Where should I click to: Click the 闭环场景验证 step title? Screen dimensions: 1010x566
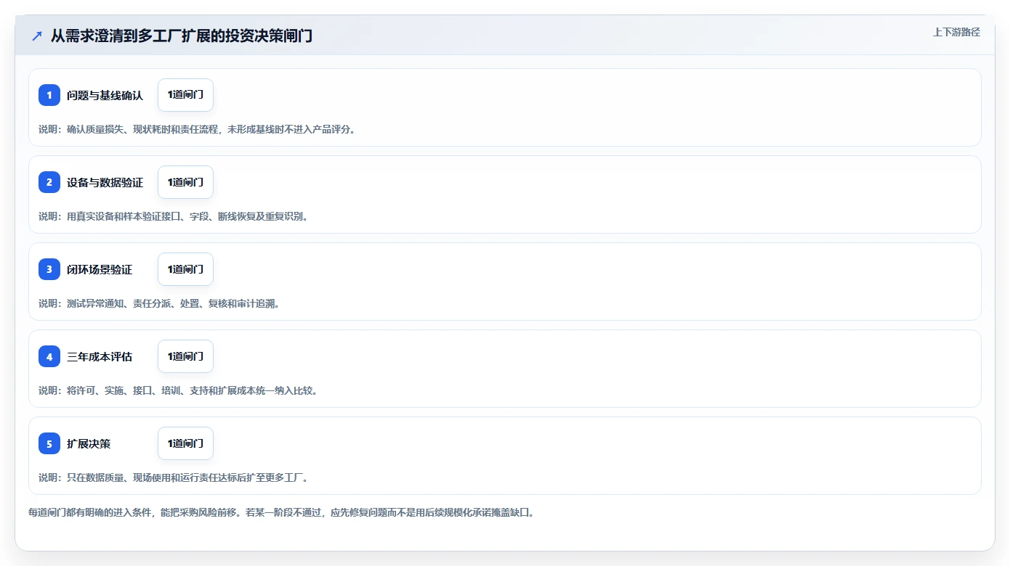click(100, 269)
